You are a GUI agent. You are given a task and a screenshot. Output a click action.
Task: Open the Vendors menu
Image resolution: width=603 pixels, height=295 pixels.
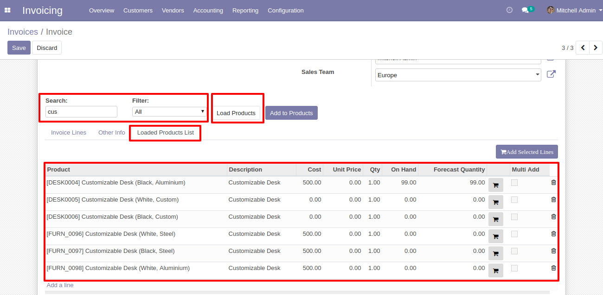(173, 10)
